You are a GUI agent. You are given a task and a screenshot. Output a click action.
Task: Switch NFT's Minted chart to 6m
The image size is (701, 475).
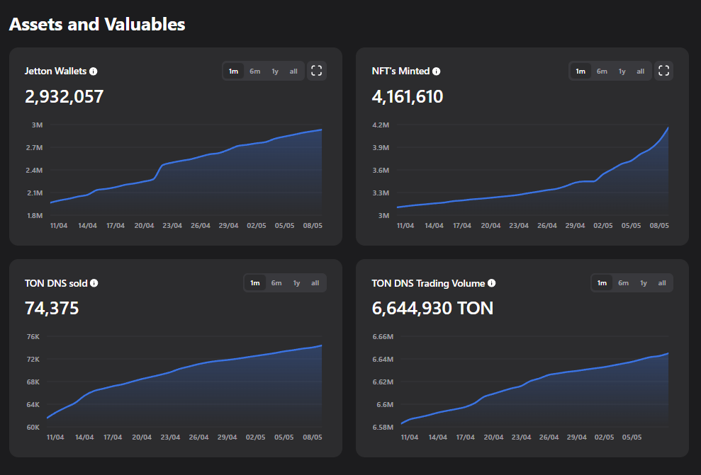coord(602,71)
